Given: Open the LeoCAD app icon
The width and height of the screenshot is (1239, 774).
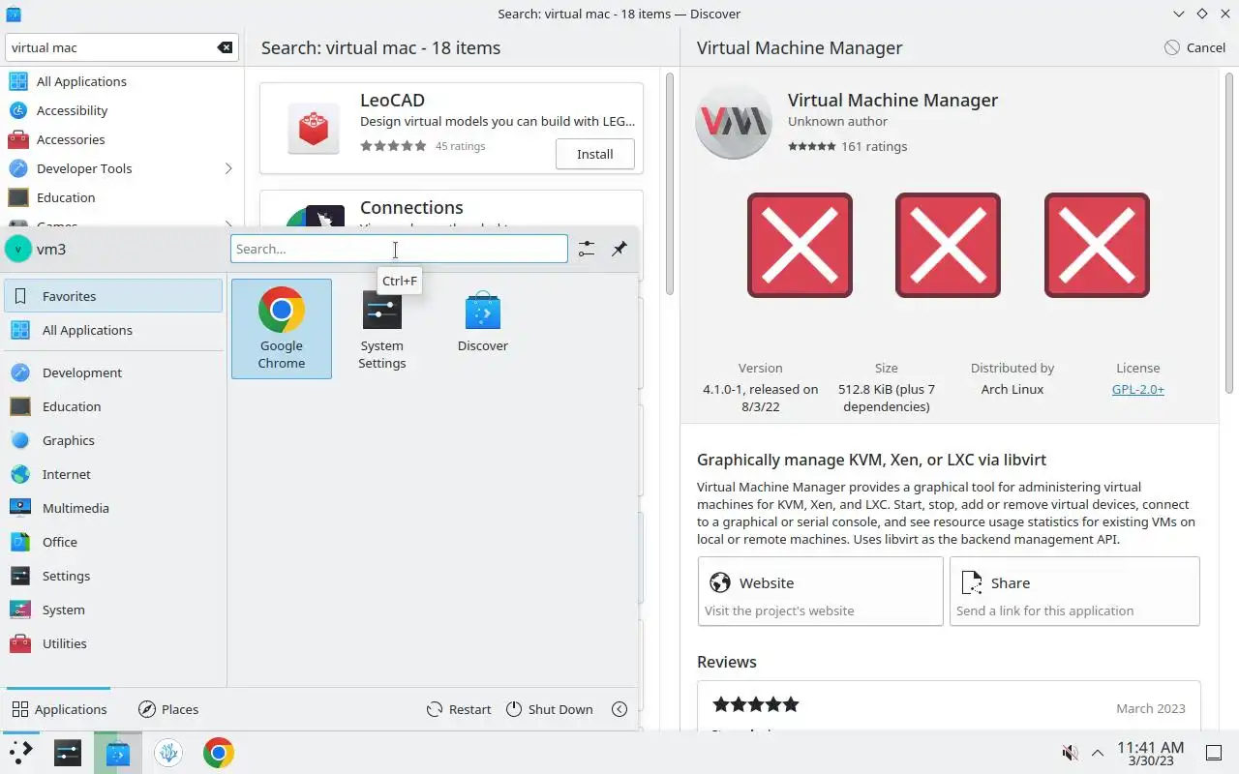Looking at the screenshot, I should [x=314, y=129].
